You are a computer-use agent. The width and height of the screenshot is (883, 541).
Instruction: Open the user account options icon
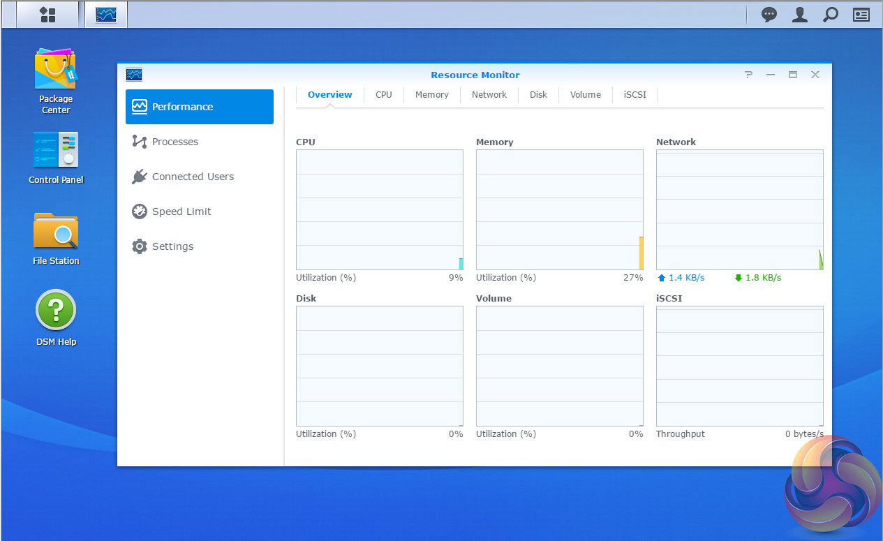pos(800,15)
